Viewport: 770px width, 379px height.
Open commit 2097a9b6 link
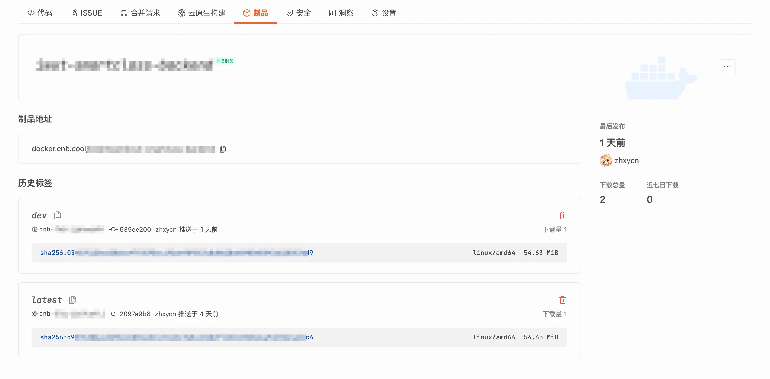tap(134, 314)
